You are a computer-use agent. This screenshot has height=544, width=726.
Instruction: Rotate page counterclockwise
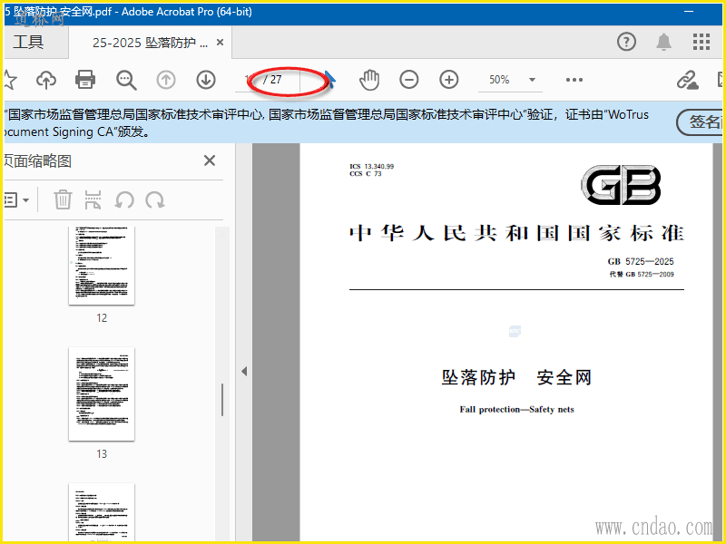coord(124,199)
